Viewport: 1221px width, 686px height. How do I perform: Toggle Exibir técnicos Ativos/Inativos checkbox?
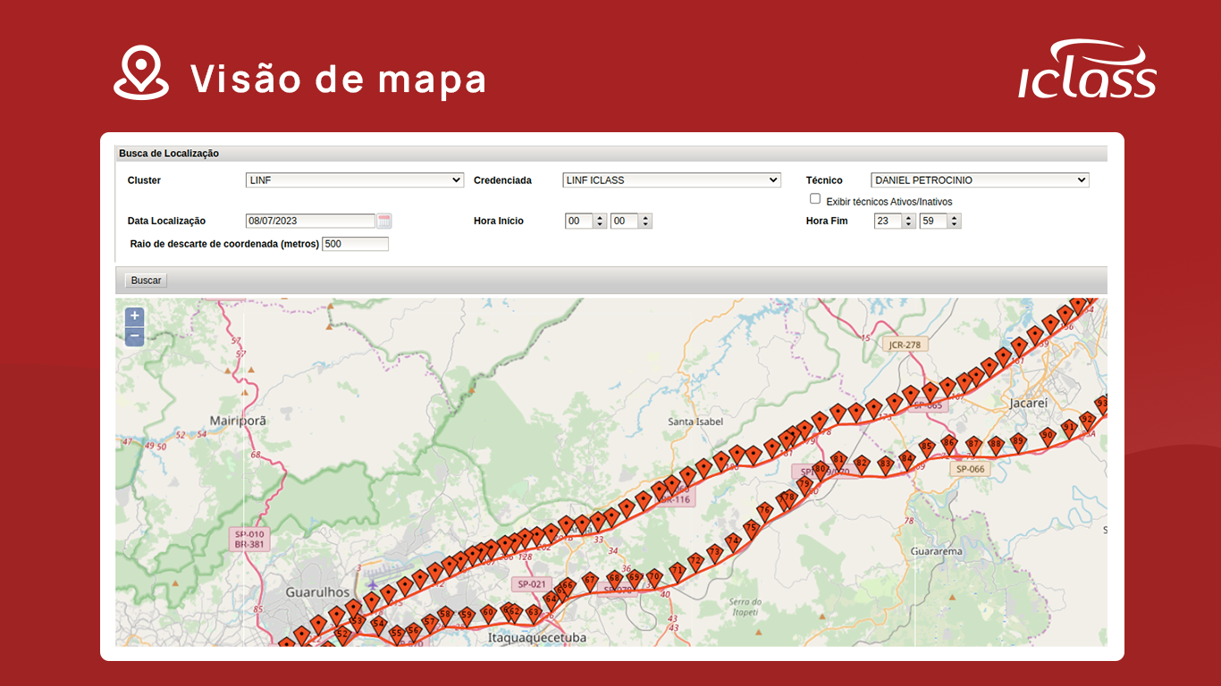pos(814,198)
